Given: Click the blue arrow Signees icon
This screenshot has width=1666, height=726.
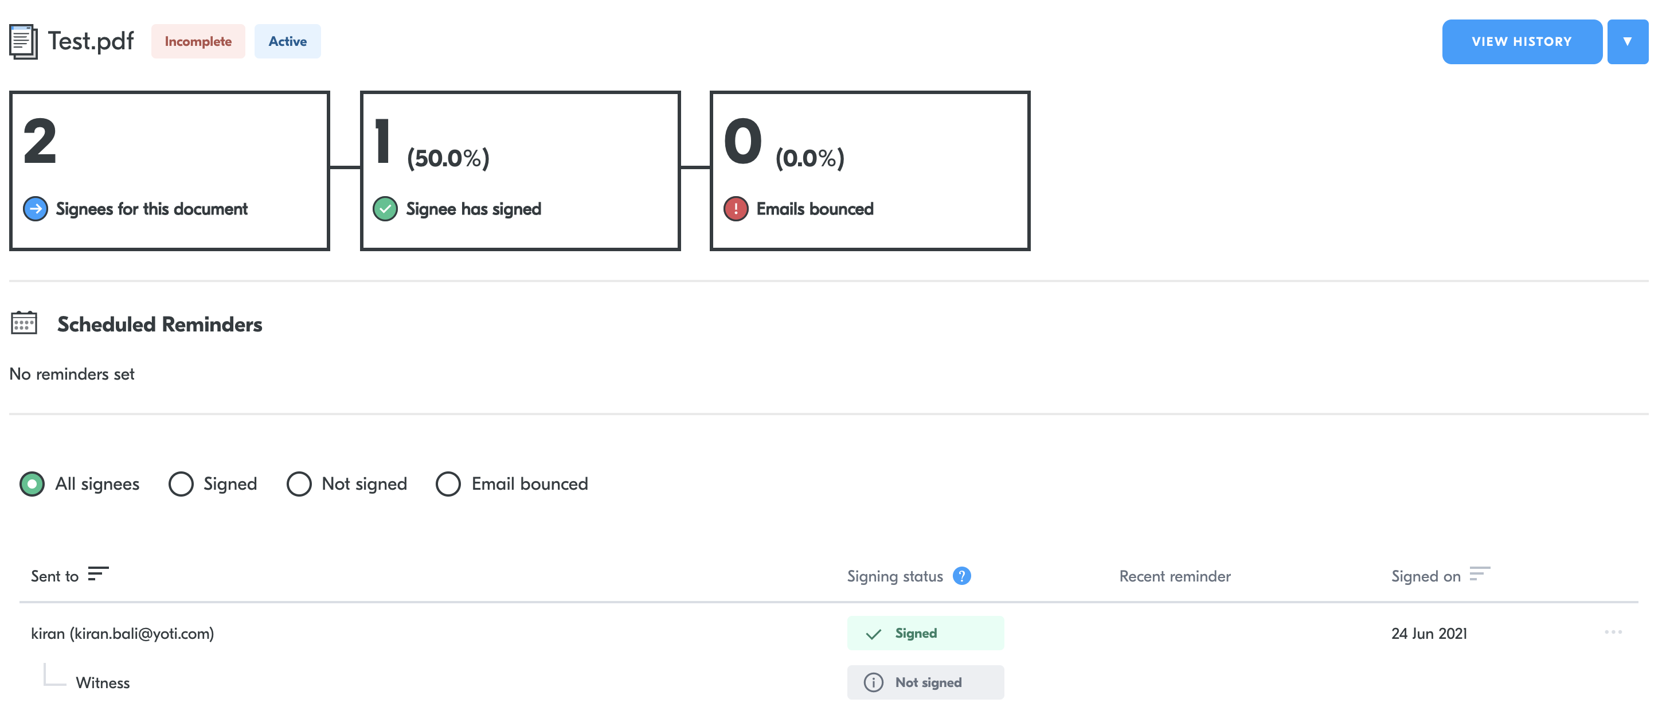Looking at the screenshot, I should [36, 209].
